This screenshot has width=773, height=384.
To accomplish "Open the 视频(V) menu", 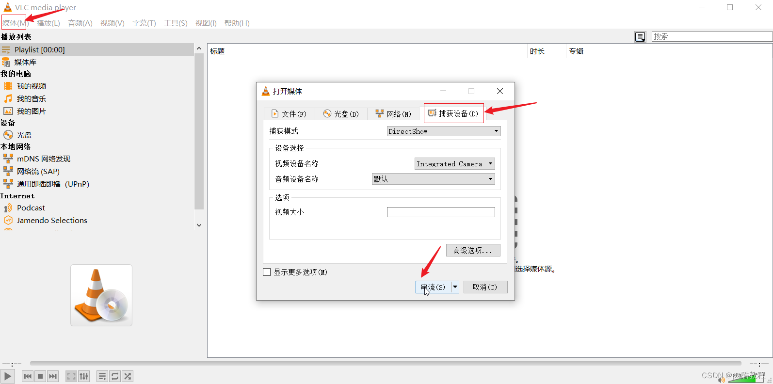I will [x=113, y=23].
